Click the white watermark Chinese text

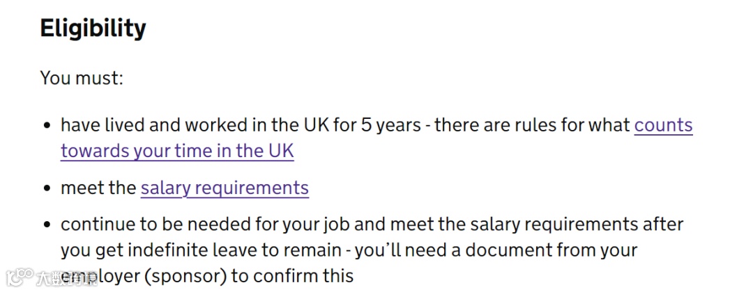[x=66, y=279]
